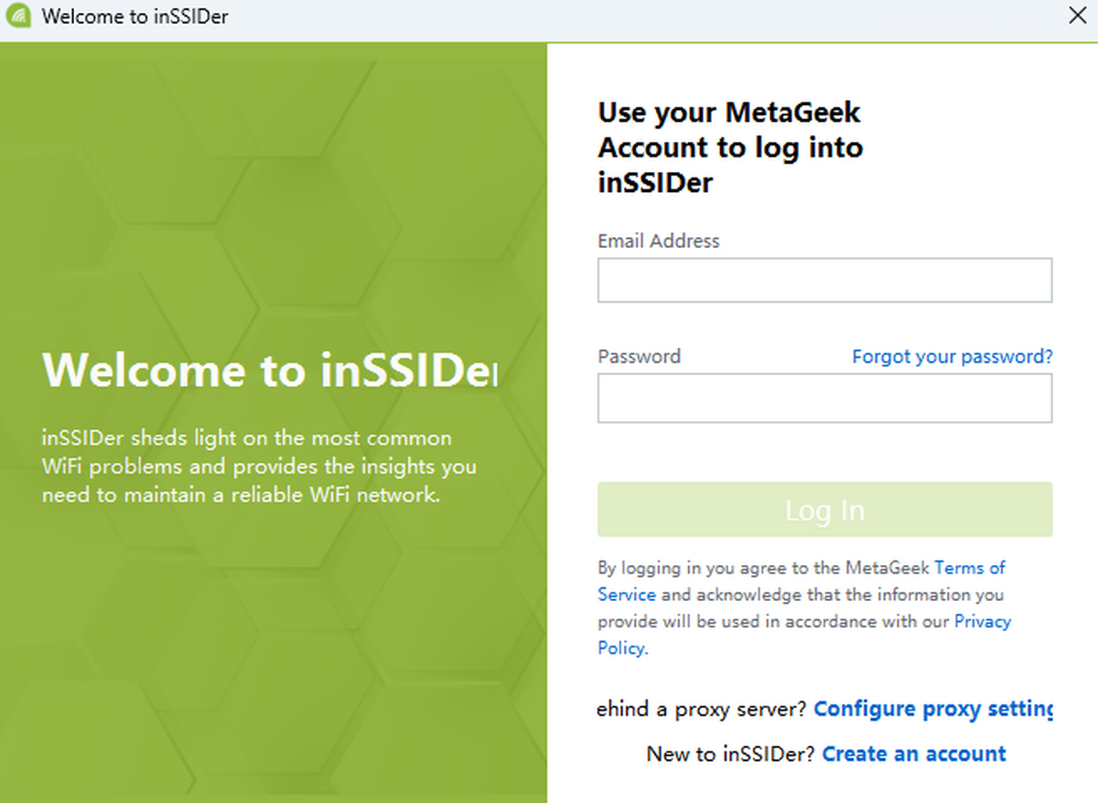Click the inSSIDer description paragraph on green panel
The width and height of the screenshot is (1098, 803).
tap(259, 467)
